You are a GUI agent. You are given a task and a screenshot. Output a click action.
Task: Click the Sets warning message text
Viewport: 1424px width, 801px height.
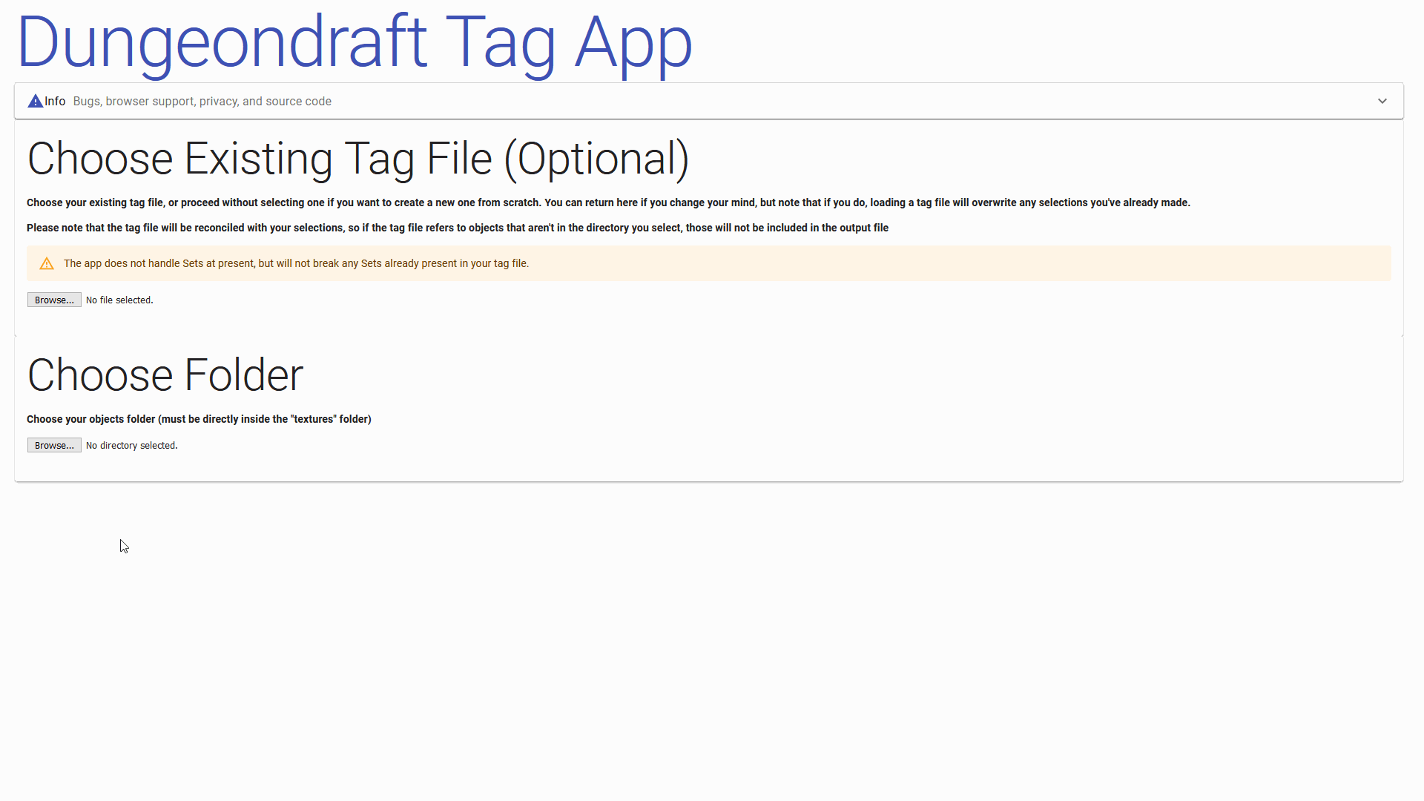[x=296, y=264]
